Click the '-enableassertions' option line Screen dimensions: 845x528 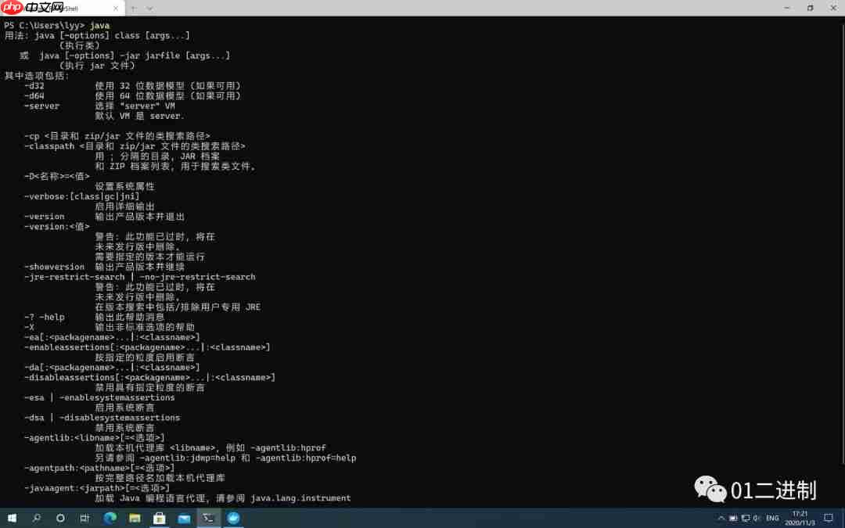point(147,347)
